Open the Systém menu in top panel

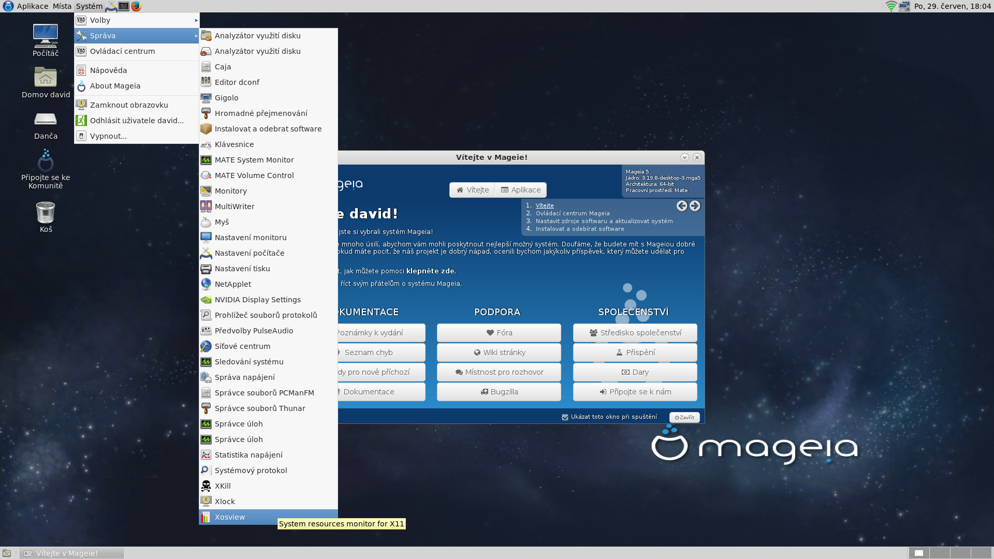[89, 6]
